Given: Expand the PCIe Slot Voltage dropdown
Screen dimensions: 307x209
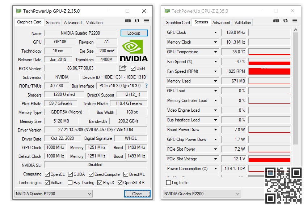Looking at the screenshot, I should [215, 159].
